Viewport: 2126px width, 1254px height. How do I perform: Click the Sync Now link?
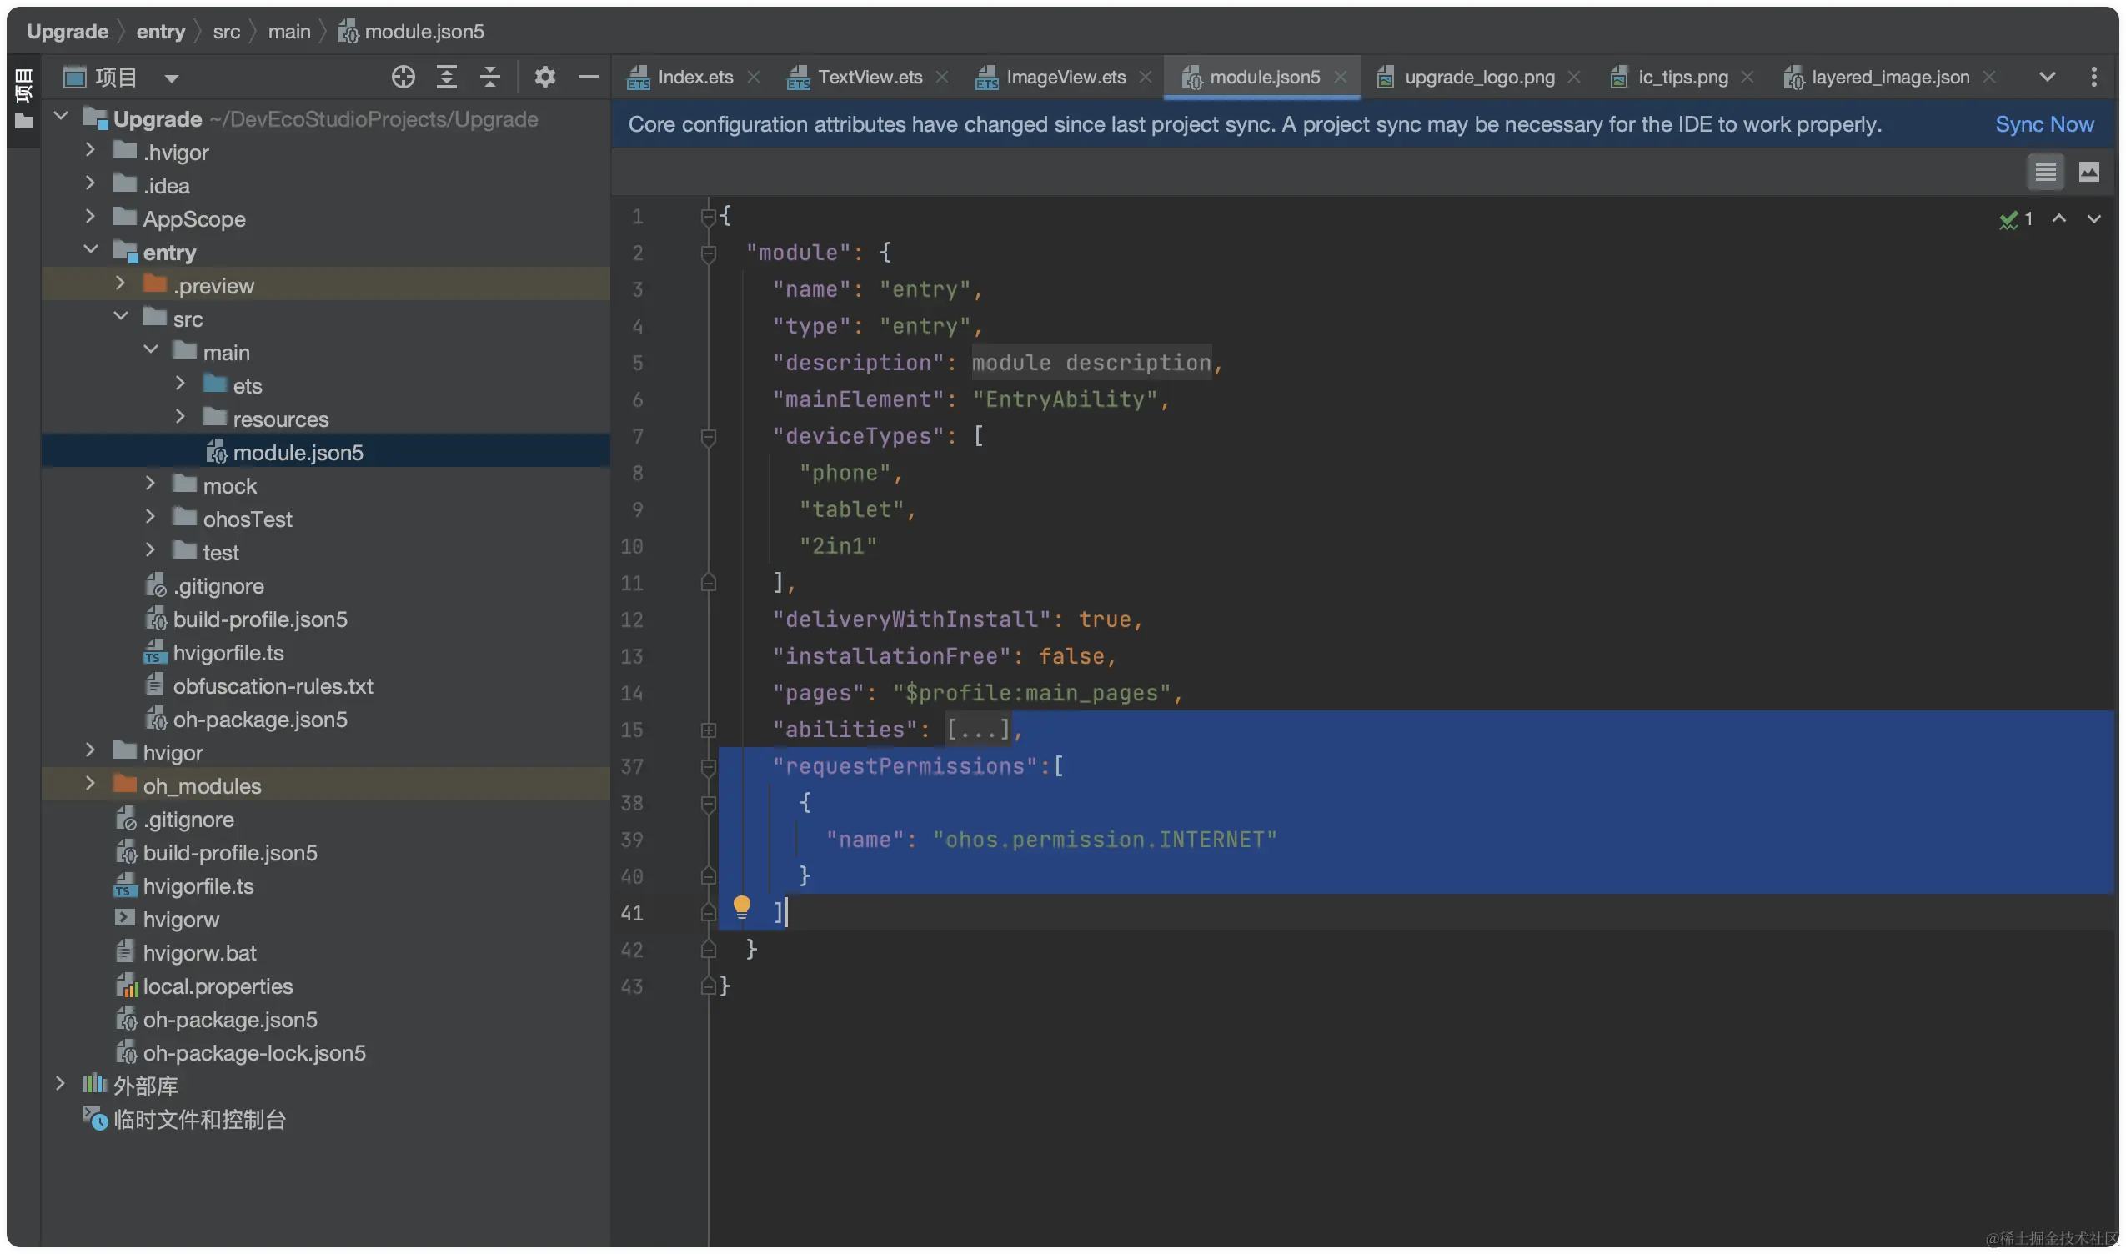click(x=2044, y=124)
